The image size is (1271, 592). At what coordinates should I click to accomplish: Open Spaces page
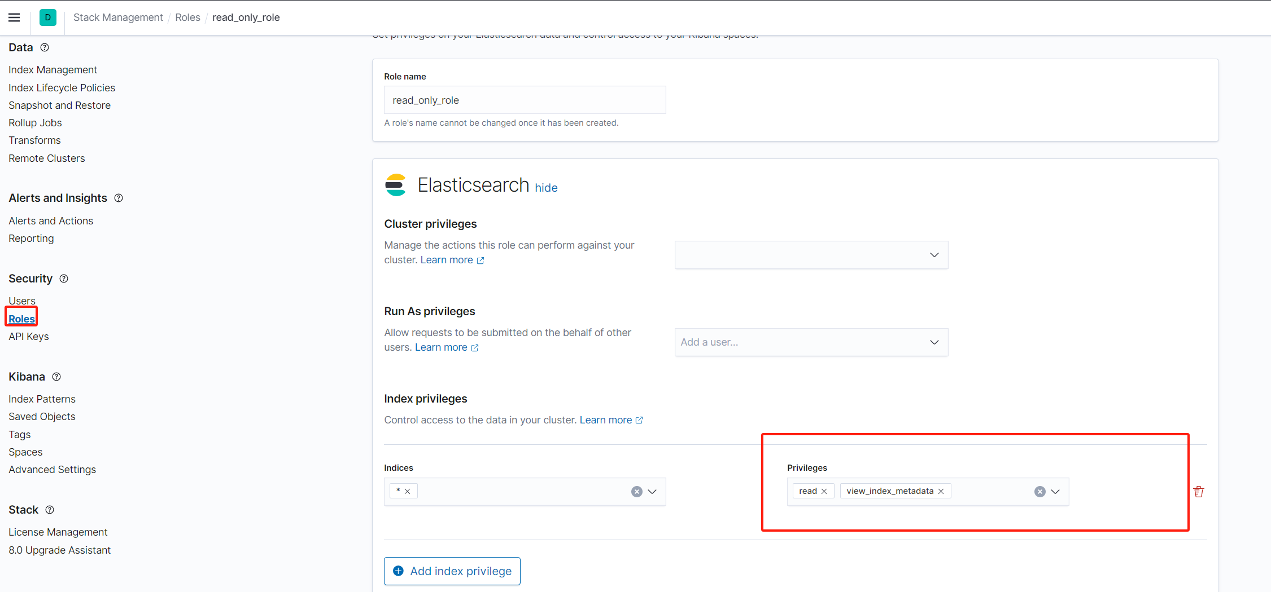(25, 452)
